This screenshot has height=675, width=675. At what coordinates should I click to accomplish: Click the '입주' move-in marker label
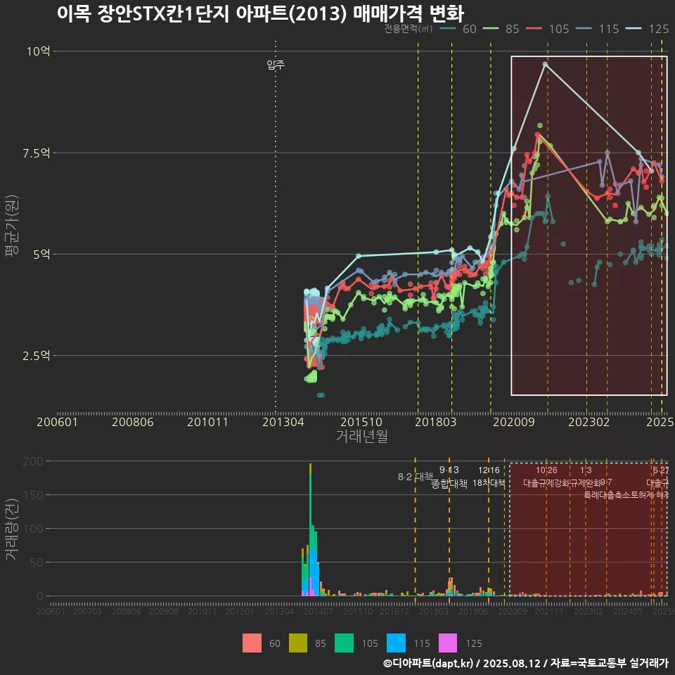[x=276, y=65]
